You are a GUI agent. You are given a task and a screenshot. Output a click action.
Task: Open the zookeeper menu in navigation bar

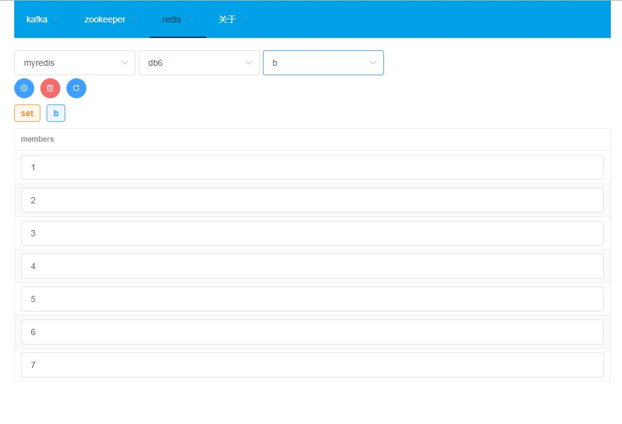[x=111, y=19]
